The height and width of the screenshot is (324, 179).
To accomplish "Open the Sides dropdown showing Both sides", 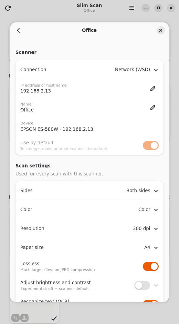I will click(x=89, y=191).
